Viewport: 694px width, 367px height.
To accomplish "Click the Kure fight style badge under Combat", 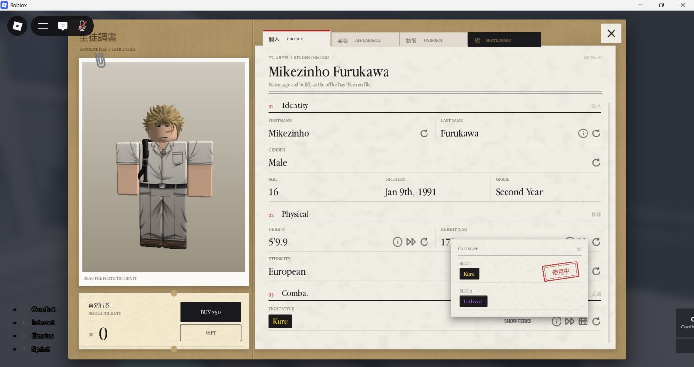I will coord(280,321).
